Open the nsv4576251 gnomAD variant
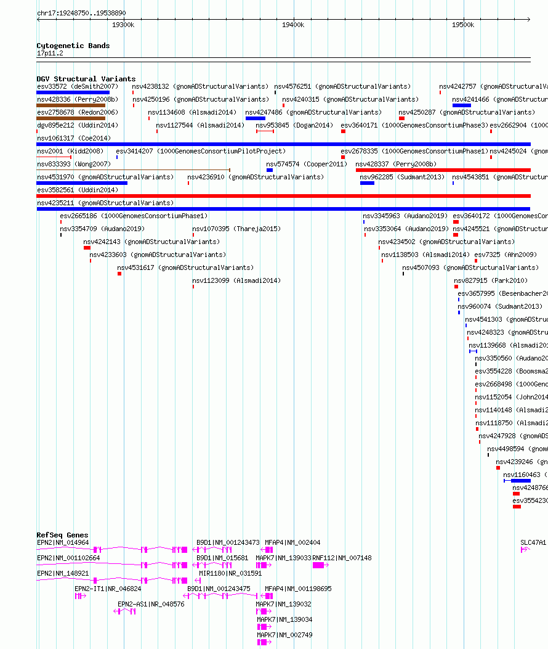The image size is (548, 649). coord(342,86)
